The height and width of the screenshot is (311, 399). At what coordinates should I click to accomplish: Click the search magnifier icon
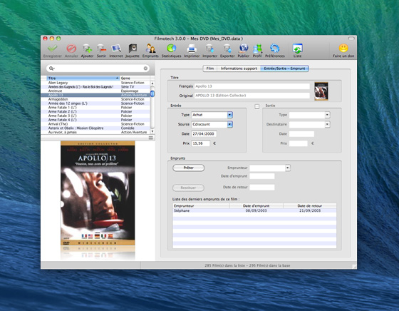tap(51, 68)
